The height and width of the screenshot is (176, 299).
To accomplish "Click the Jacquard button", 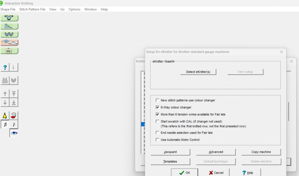I will (170, 152).
